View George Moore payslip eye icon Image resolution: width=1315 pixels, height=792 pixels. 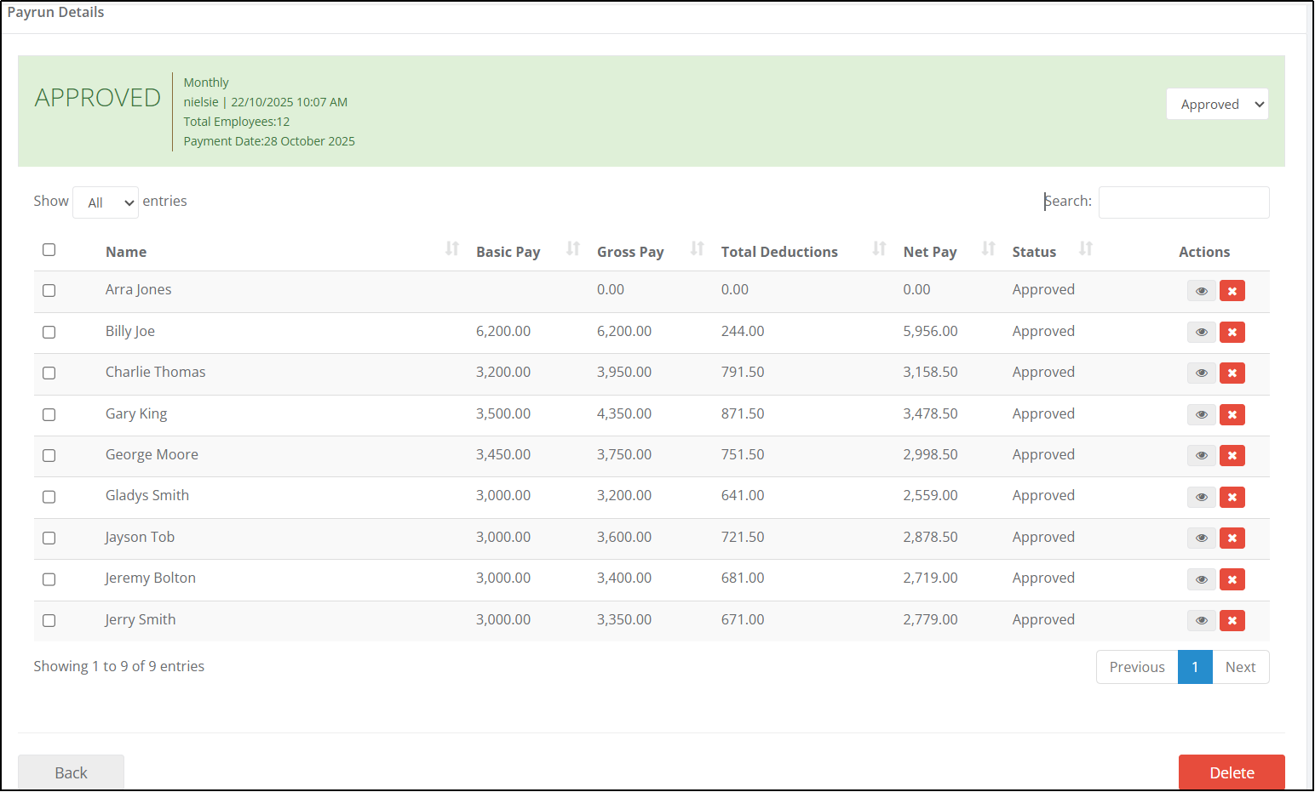(1202, 455)
